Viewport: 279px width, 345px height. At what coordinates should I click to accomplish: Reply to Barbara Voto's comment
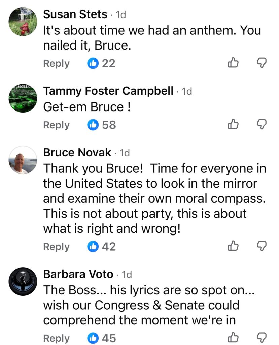pos(56,338)
